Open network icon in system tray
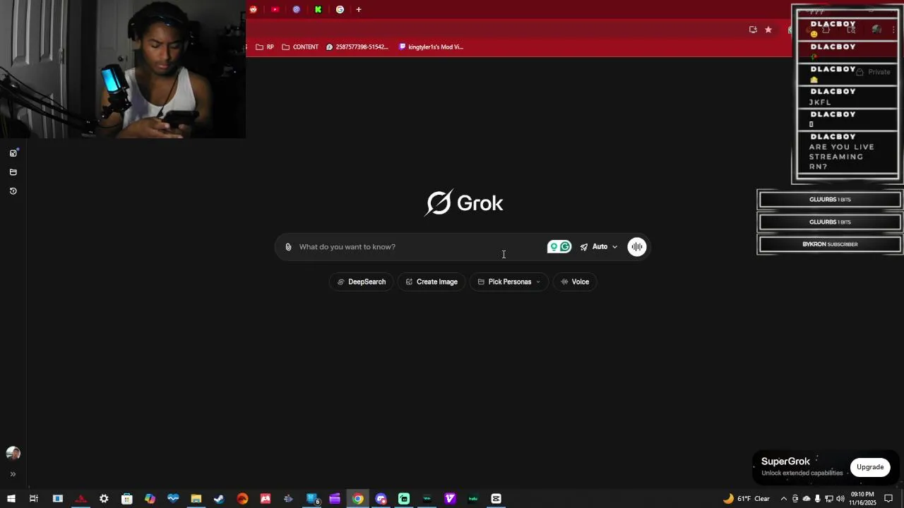Viewport: 904px width, 508px height. [x=829, y=499]
